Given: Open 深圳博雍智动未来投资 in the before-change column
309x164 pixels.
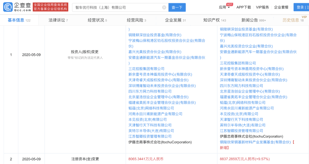Looking at the screenshot, I should [162, 86].
